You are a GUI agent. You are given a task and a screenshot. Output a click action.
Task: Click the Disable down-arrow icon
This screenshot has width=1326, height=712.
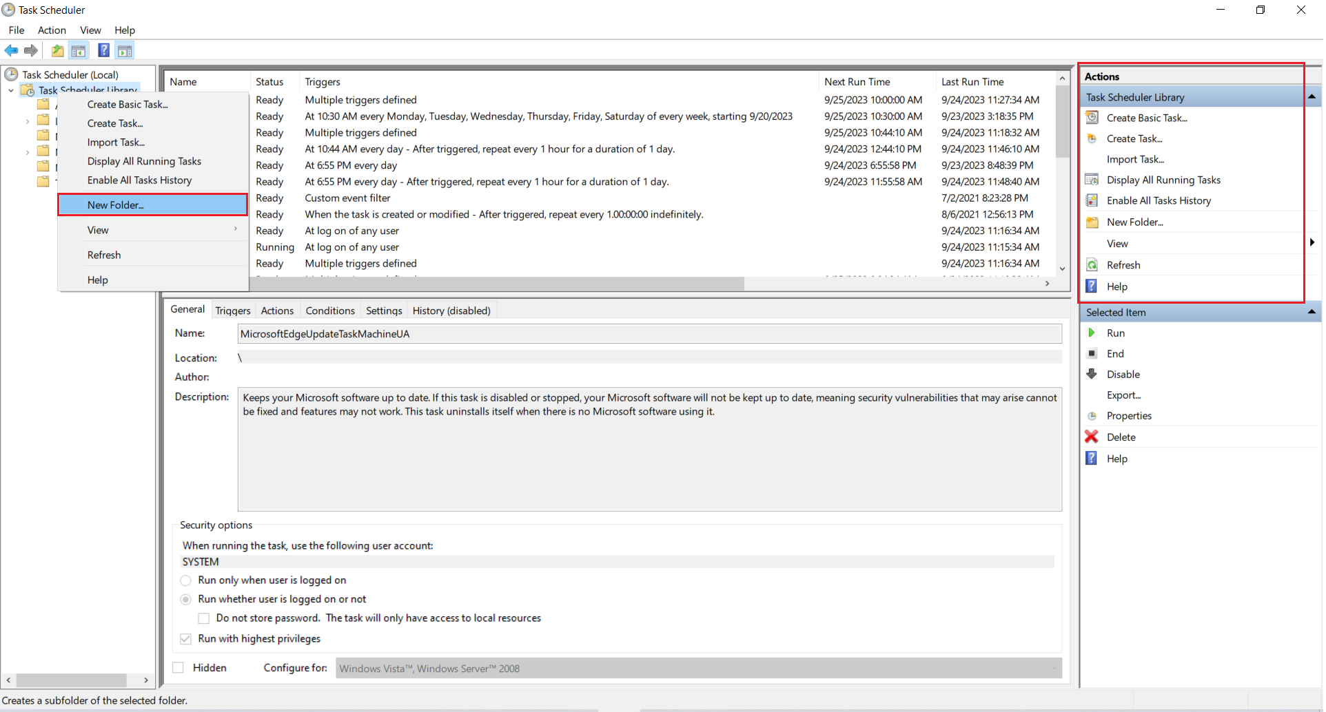click(1092, 374)
